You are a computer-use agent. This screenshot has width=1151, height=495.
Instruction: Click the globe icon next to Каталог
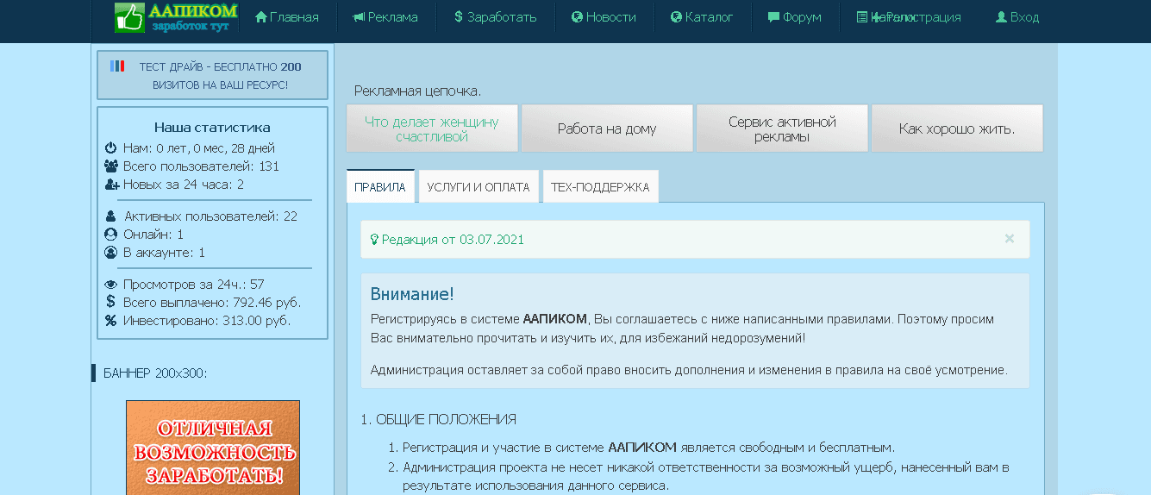coord(676,17)
